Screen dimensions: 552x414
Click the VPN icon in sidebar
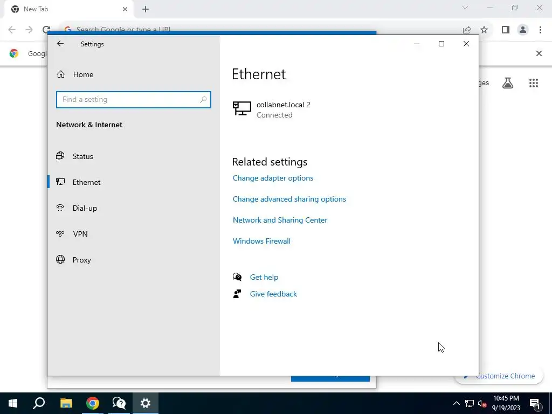point(60,234)
